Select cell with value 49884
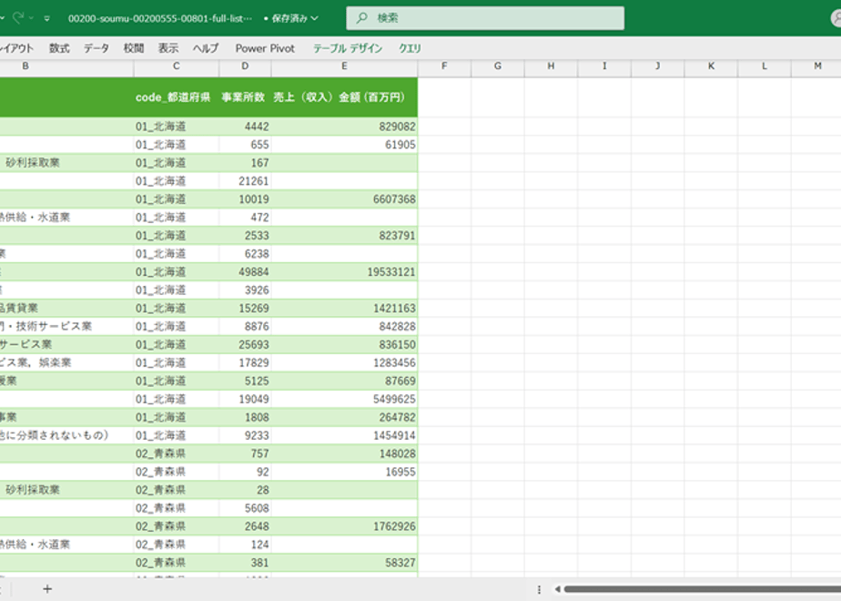 point(245,272)
